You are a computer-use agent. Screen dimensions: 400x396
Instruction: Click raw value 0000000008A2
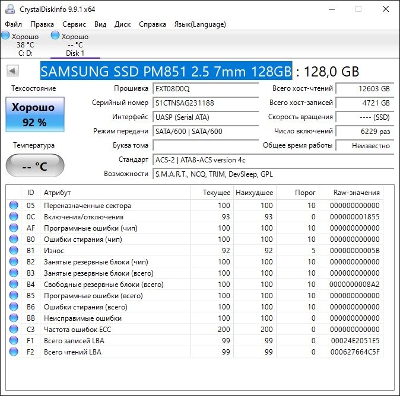click(x=354, y=285)
